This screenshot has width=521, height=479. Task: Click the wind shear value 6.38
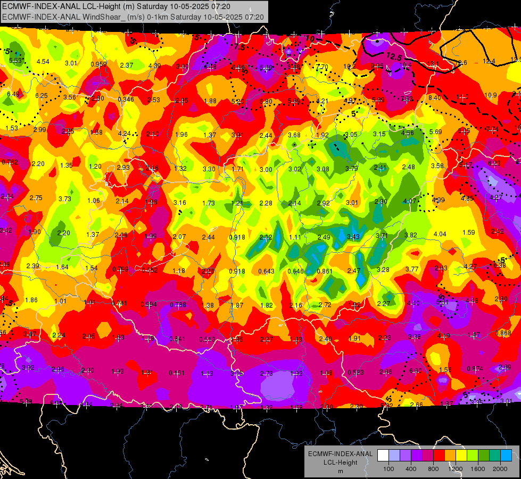point(499,265)
